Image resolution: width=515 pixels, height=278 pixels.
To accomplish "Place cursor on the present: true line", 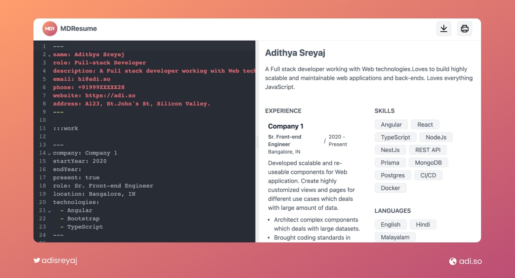I will coord(82,177).
